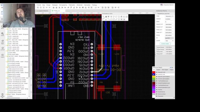The width and height of the screenshot is (200, 112).
Task: Select the hand Move tool in PCB tools
Action: click(122, 17)
